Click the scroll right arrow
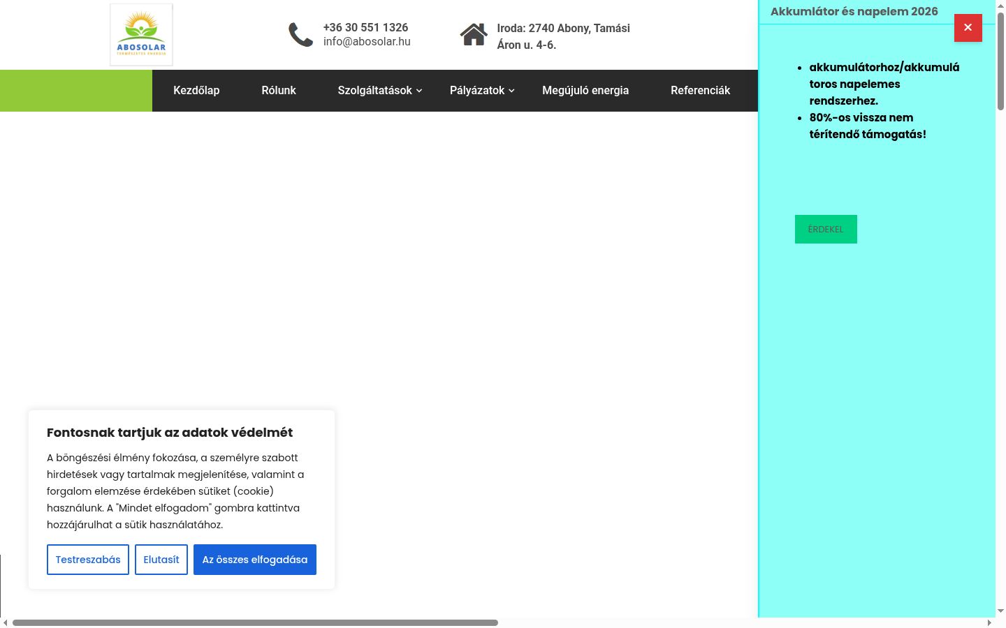This screenshot has height=628, width=1006. [989, 622]
